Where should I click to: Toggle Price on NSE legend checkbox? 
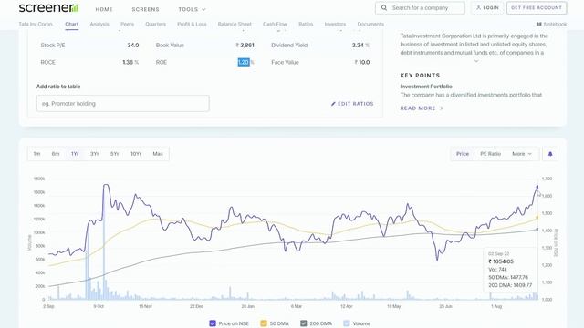pyautogui.click(x=213, y=323)
